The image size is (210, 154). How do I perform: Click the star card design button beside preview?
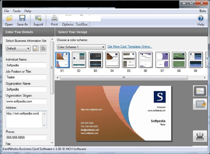point(200,91)
